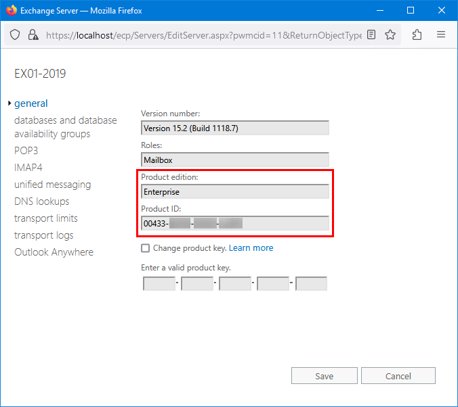Go to transport logs section
The width and height of the screenshot is (458, 407).
[44, 235]
